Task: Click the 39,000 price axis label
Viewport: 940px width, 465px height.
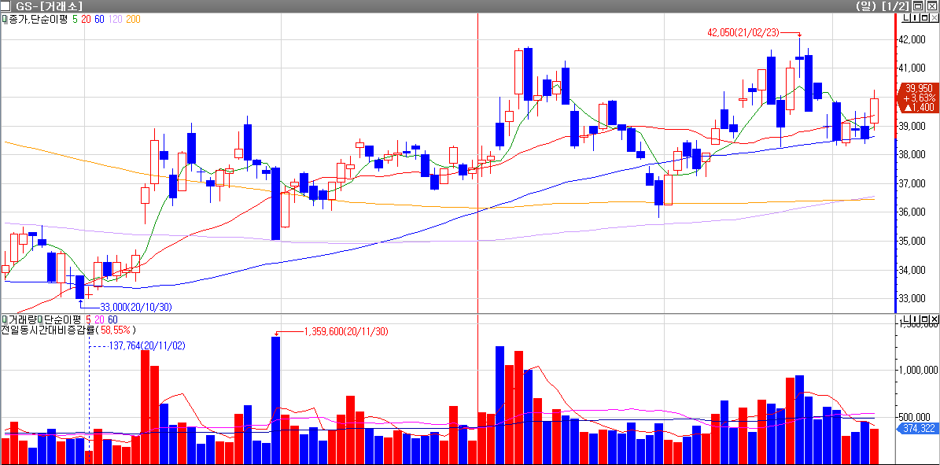Action: click(x=912, y=126)
